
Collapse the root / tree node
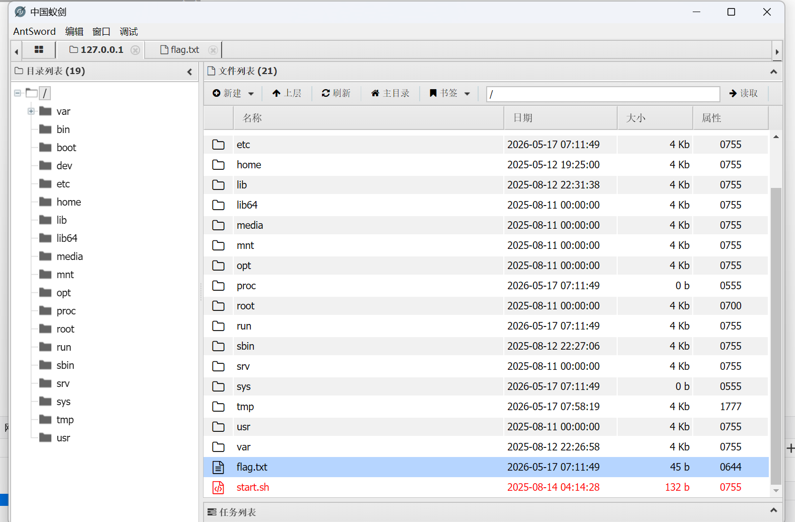(x=18, y=93)
